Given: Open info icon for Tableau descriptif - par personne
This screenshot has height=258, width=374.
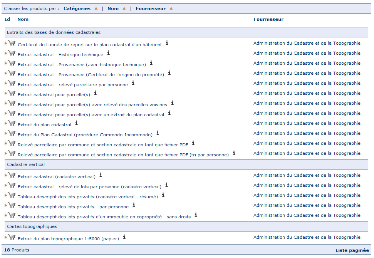Looking at the screenshot, I should (134, 205).
